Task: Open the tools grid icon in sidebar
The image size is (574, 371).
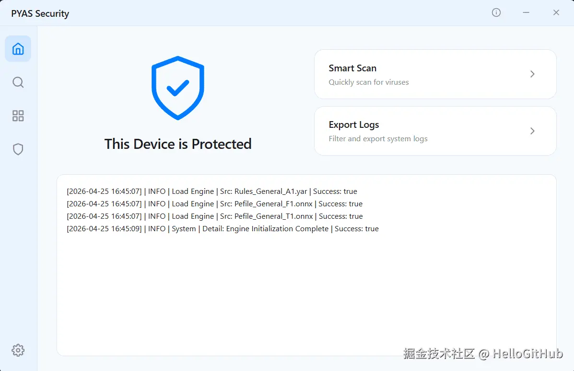Action: 18,116
